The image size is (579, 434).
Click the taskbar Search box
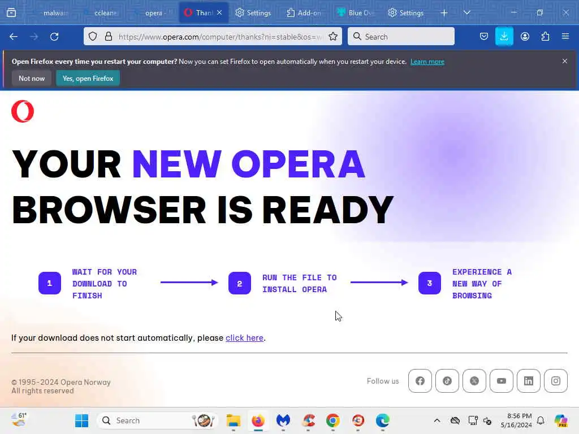157,420
